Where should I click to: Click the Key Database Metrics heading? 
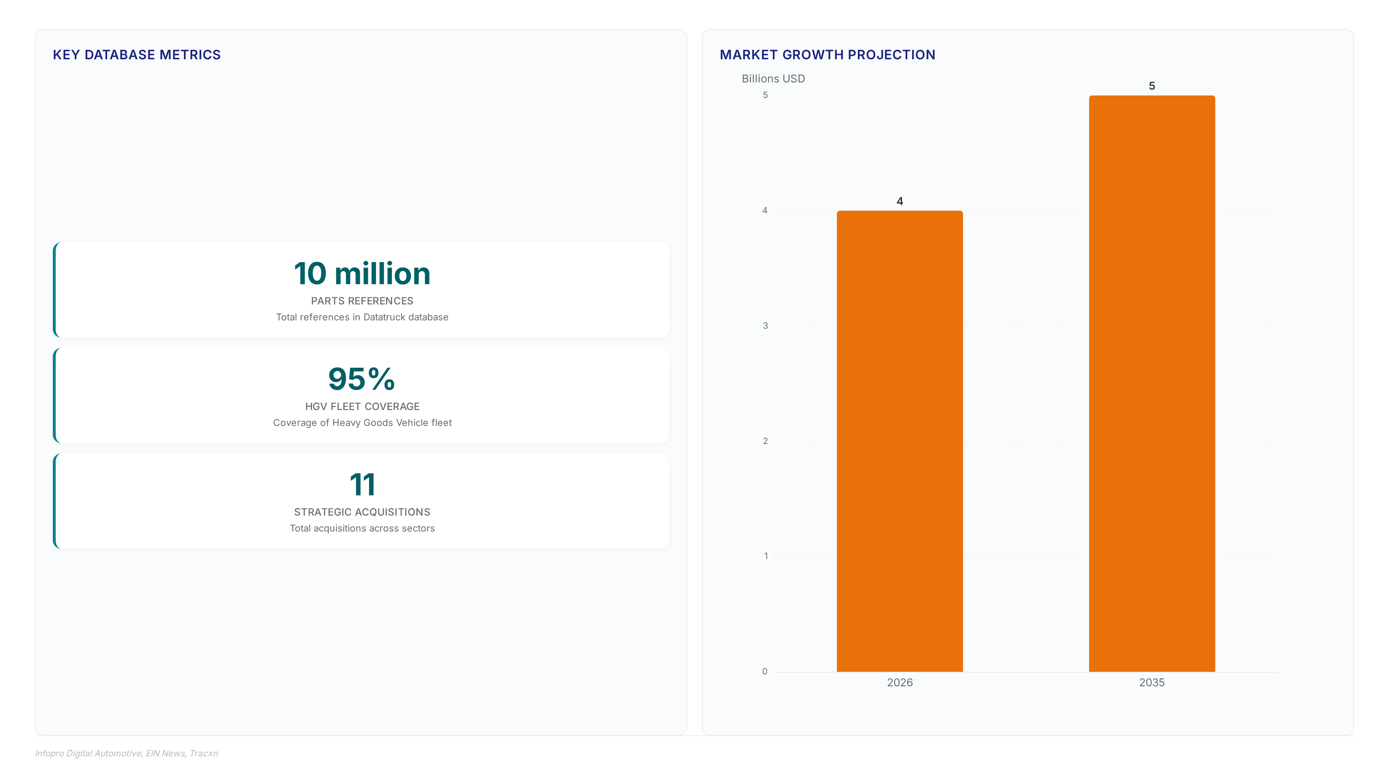point(136,55)
